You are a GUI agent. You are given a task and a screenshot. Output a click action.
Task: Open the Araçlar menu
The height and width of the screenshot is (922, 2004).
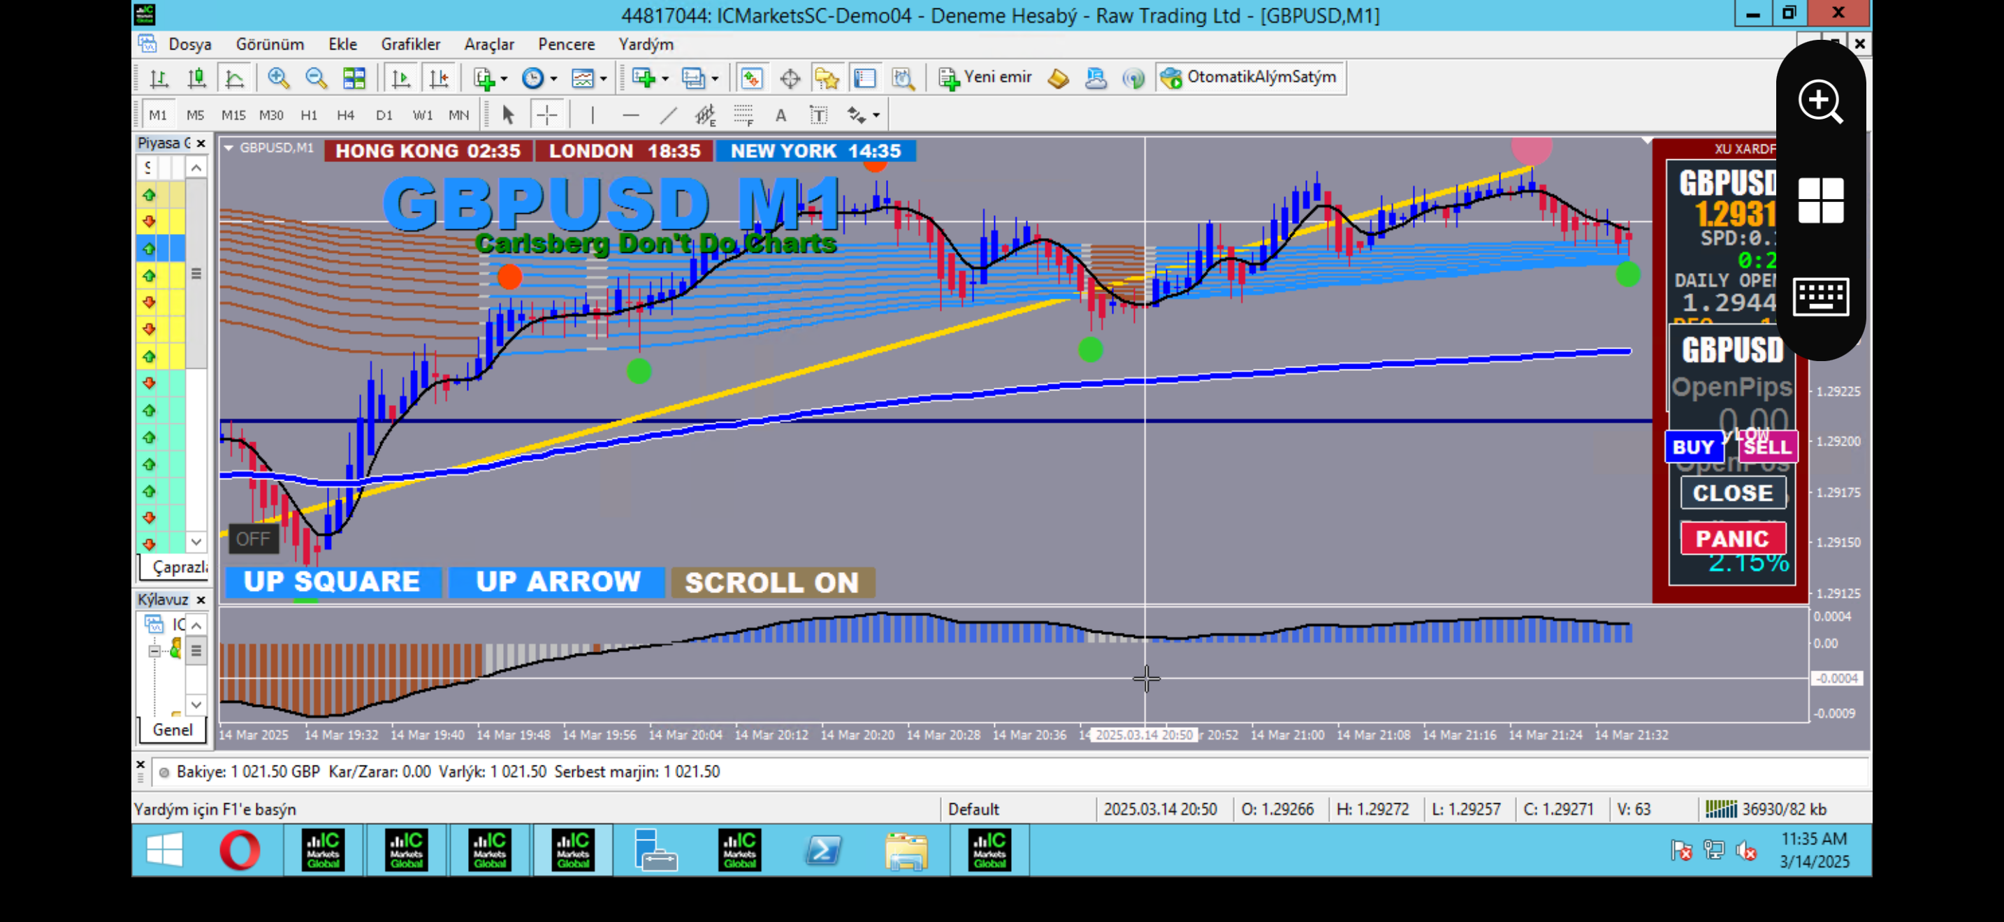pyautogui.click(x=490, y=44)
